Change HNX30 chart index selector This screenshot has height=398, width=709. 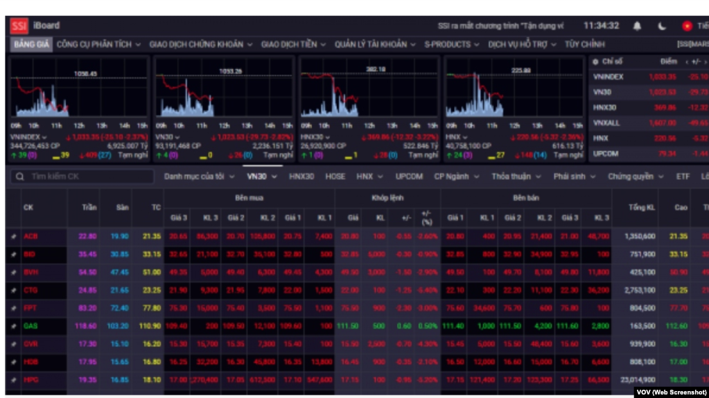315,137
